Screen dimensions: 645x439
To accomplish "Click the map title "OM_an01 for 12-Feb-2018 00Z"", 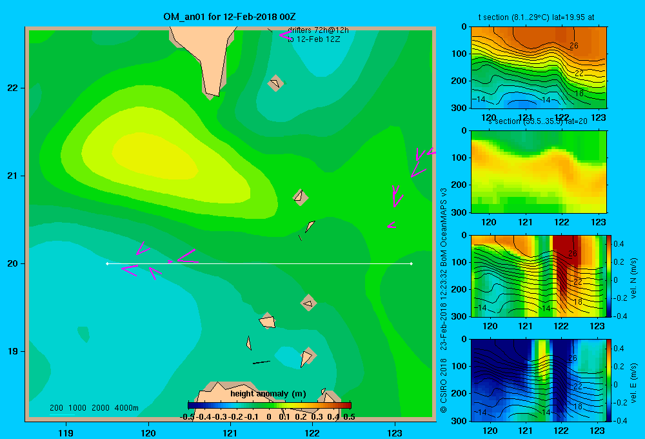I will [229, 17].
